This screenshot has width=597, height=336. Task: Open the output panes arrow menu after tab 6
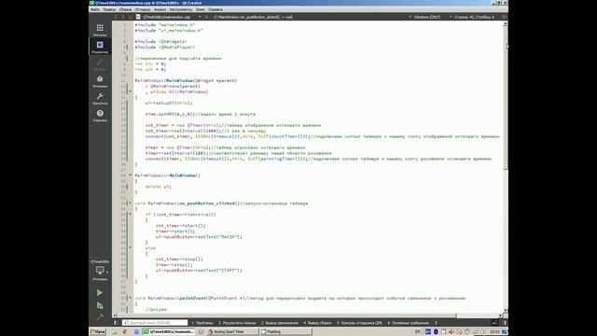point(436,323)
